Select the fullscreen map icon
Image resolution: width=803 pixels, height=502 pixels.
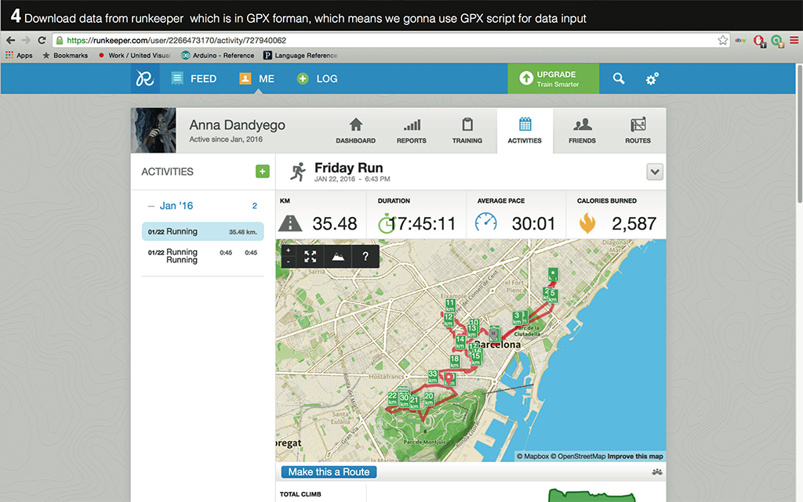pyautogui.click(x=310, y=256)
